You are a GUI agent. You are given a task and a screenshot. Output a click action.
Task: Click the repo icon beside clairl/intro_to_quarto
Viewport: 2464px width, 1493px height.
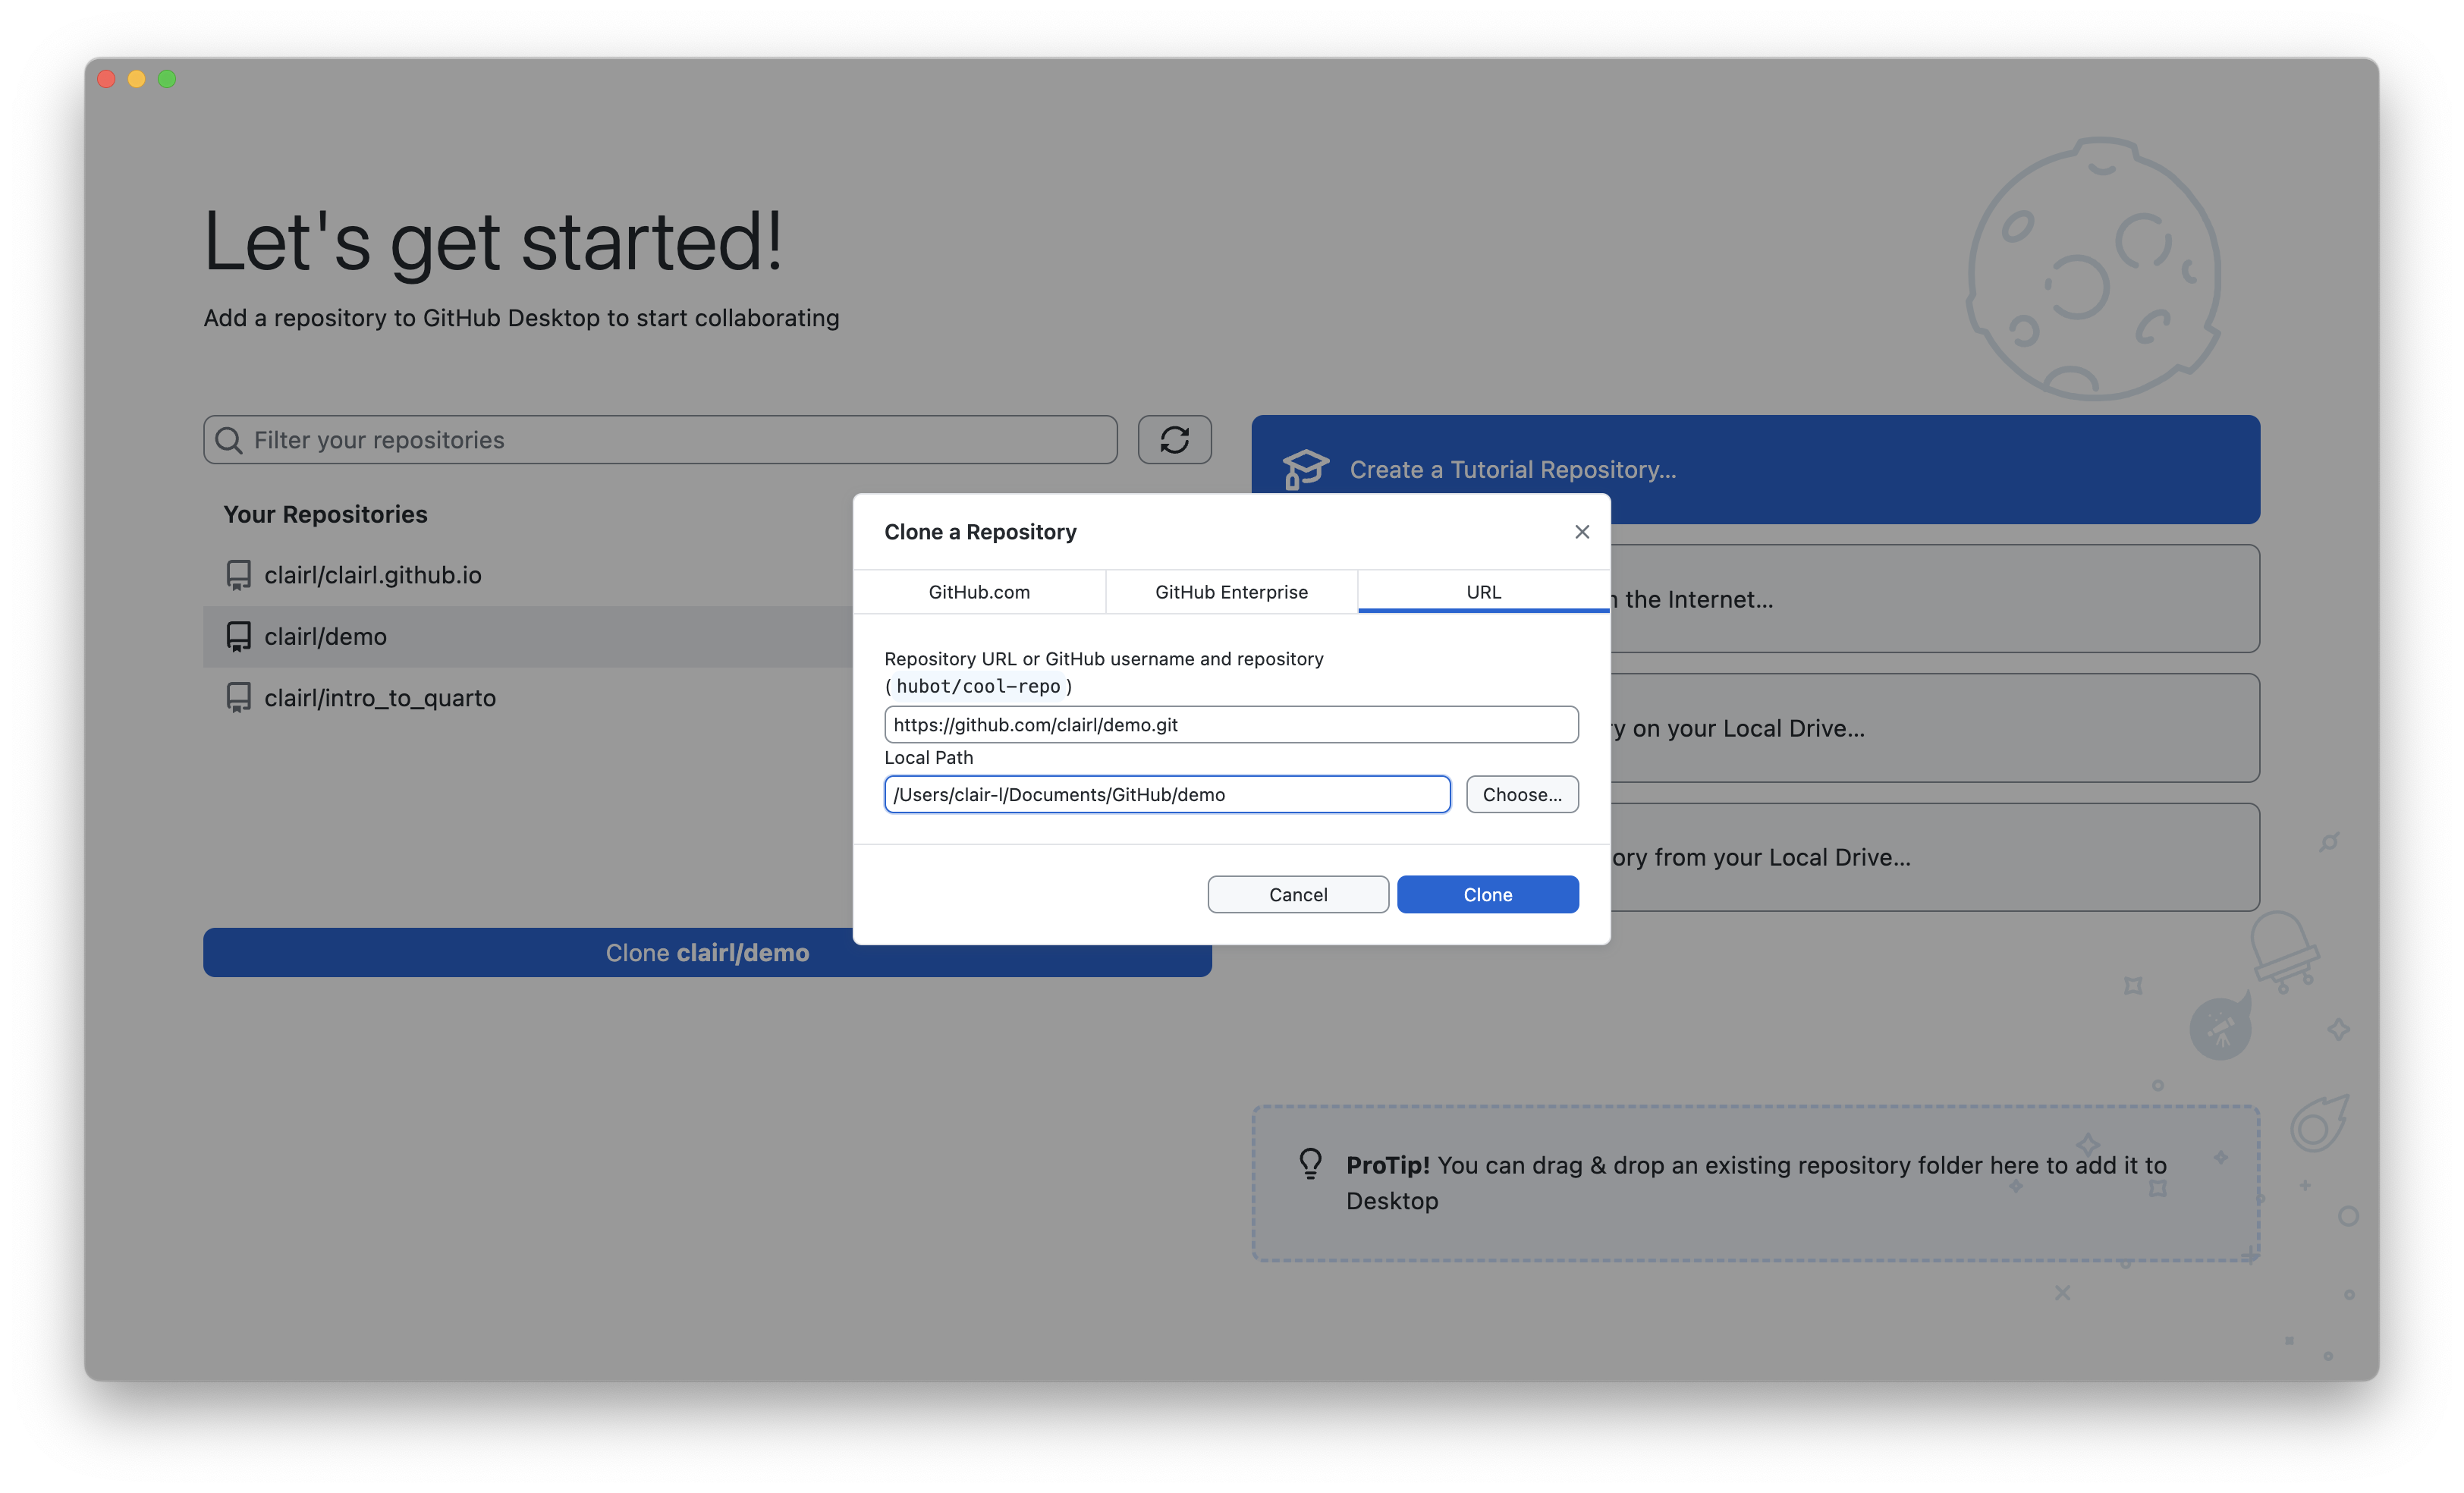point(238,698)
